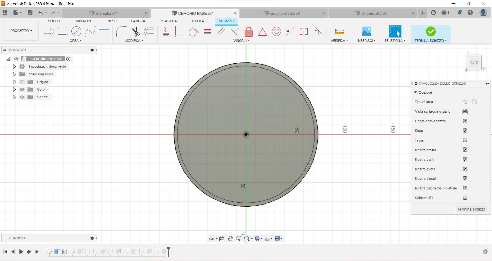
Task: Click the ALTO face on the ViewCube
Action: point(474,62)
